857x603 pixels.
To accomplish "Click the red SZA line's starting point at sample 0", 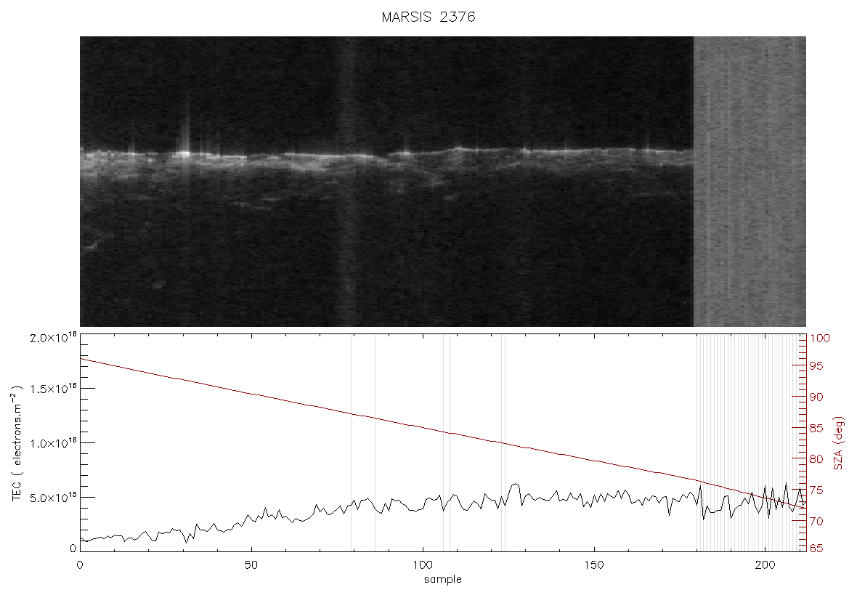I will pyautogui.click(x=81, y=359).
